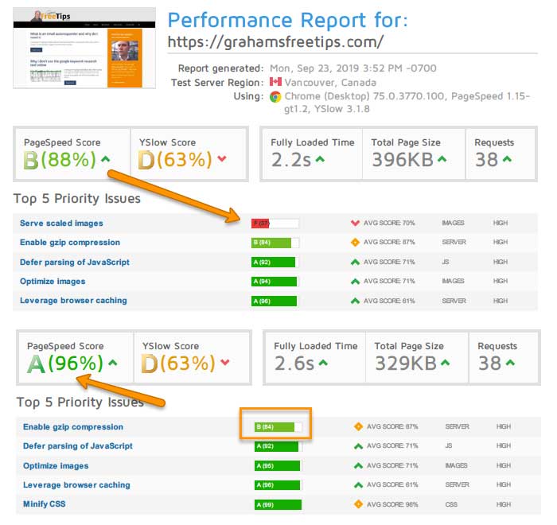The image size is (557, 525).
Task: Click the CSS type label in Minify CSS row
Action: tap(451, 504)
